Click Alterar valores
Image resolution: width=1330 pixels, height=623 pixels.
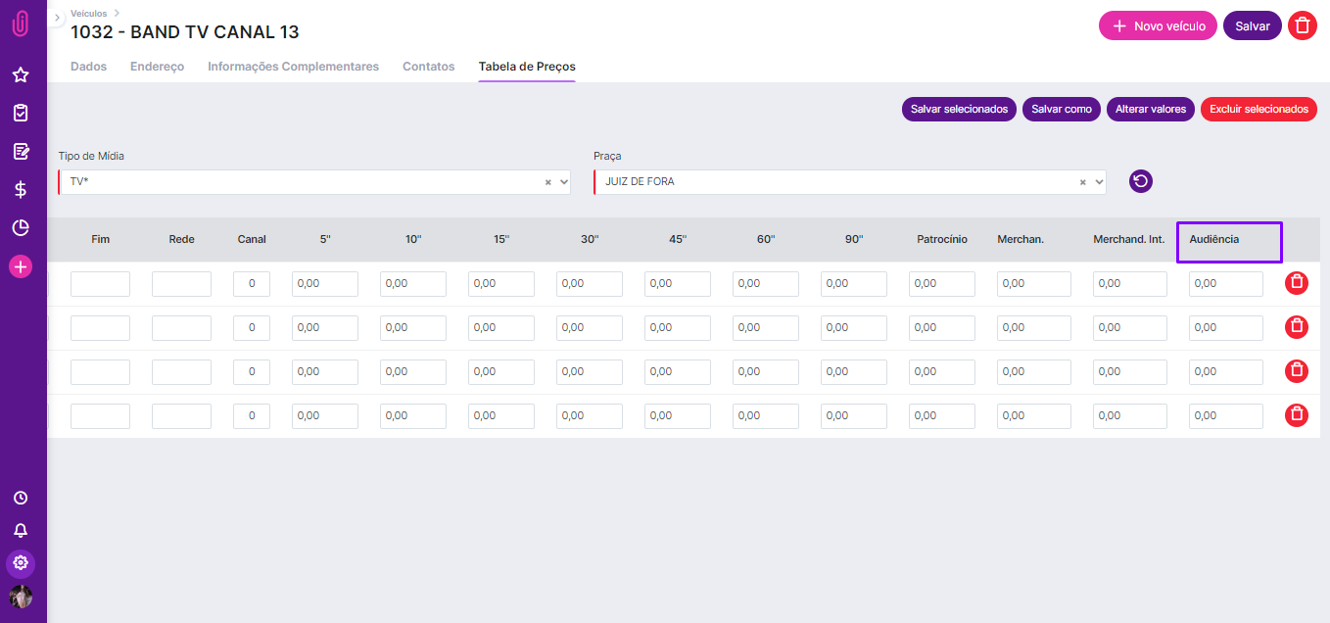(x=1151, y=110)
